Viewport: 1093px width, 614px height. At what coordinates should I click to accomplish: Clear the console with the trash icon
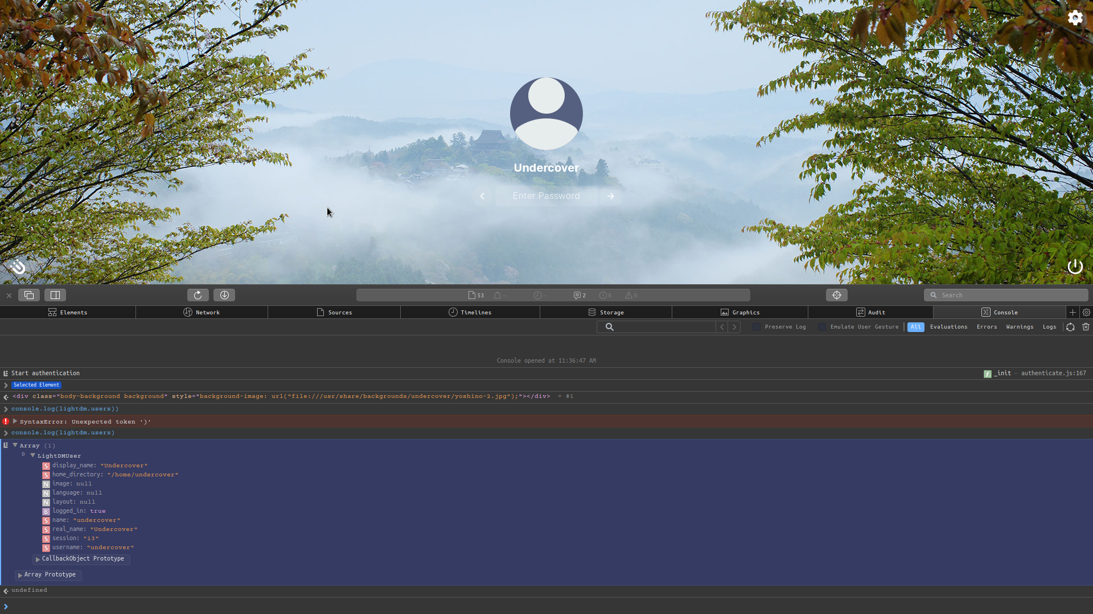tap(1086, 327)
